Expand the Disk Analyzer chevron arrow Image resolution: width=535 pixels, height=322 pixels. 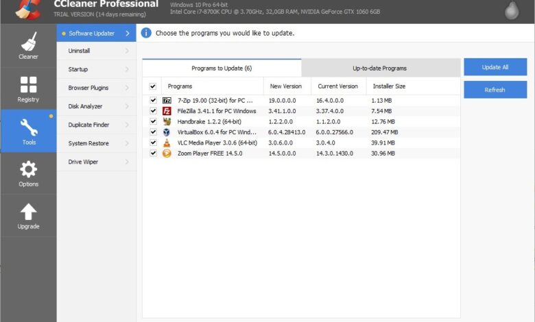(x=127, y=106)
